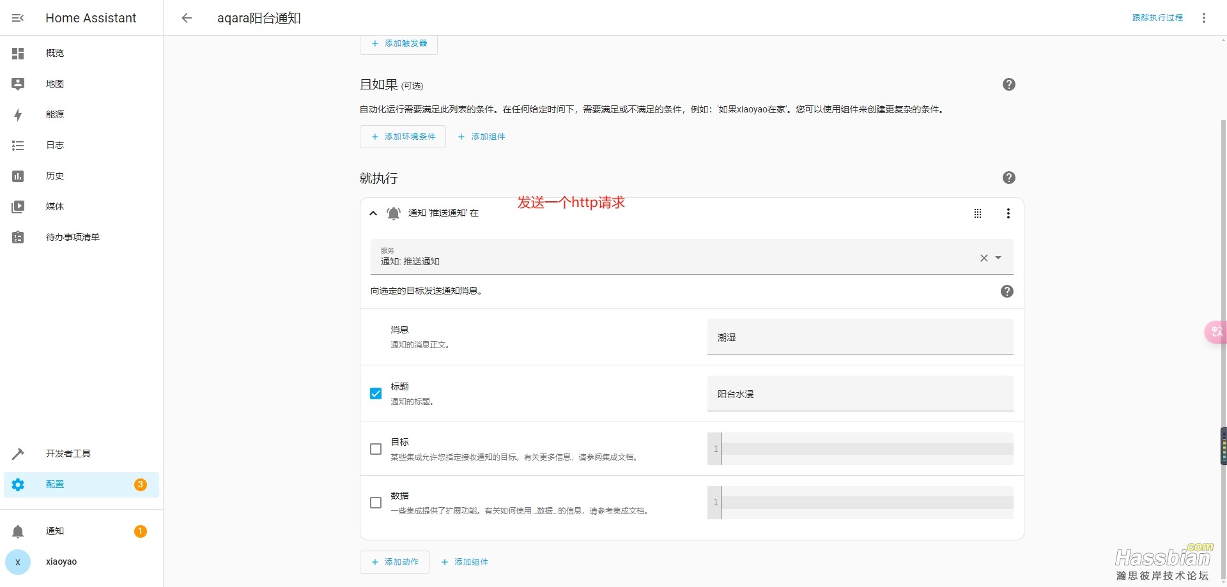Open the 地图 map icon
1227x587 pixels.
[x=18, y=84]
